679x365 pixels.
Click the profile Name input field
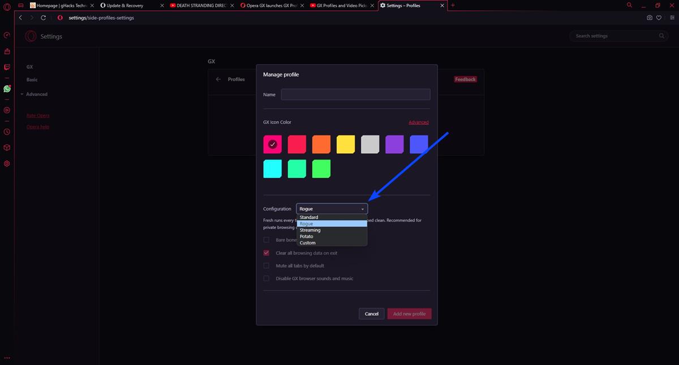(355, 94)
